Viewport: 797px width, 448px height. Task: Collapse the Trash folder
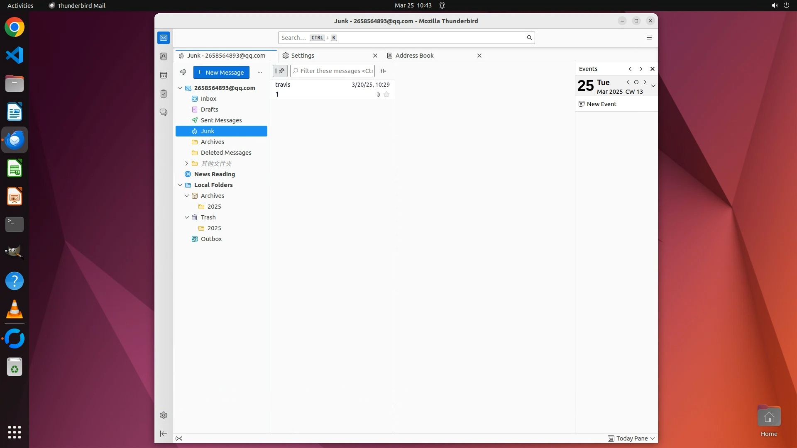(187, 217)
